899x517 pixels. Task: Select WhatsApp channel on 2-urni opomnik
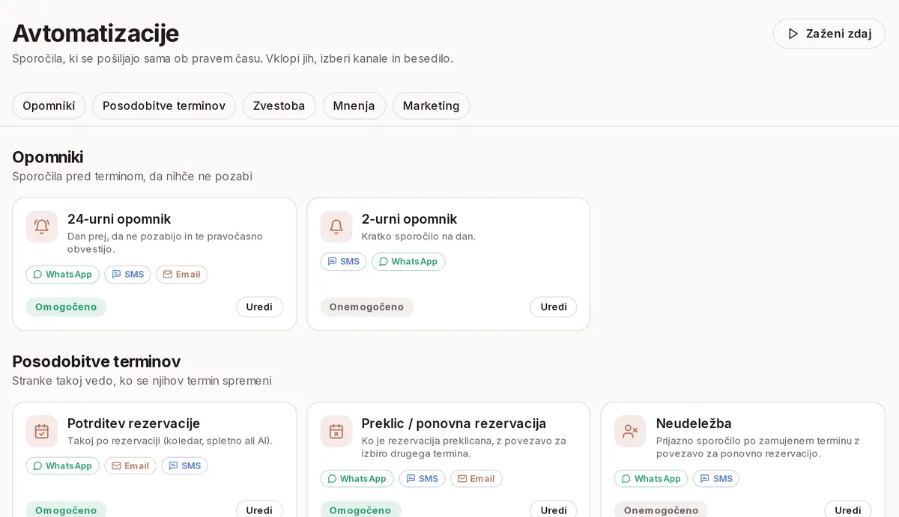pyautogui.click(x=408, y=262)
